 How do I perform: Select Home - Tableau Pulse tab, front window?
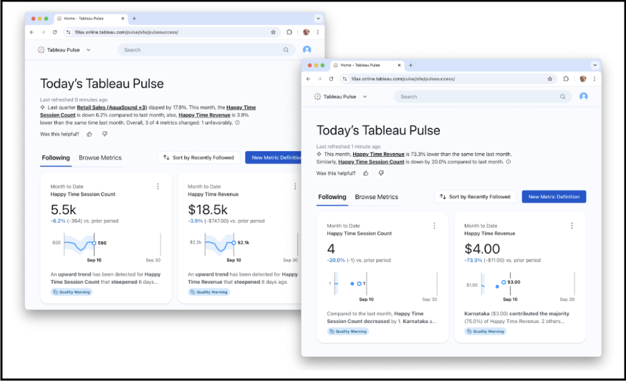click(367, 65)
